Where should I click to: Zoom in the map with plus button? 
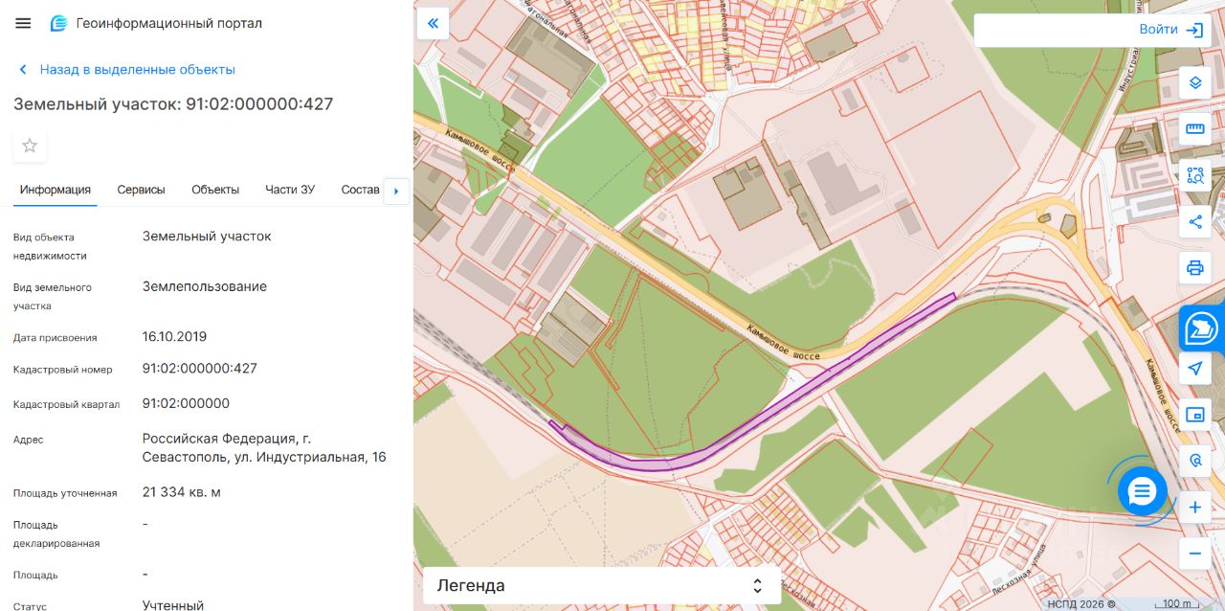[1194, 508]
